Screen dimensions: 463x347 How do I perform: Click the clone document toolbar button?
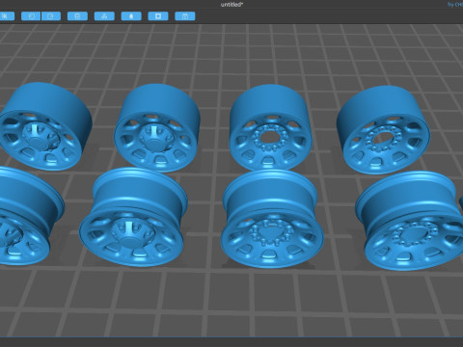[x=77, y=16]
